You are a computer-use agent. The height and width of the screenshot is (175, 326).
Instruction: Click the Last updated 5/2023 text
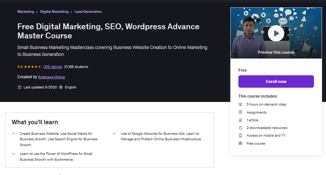pos(40,87)
